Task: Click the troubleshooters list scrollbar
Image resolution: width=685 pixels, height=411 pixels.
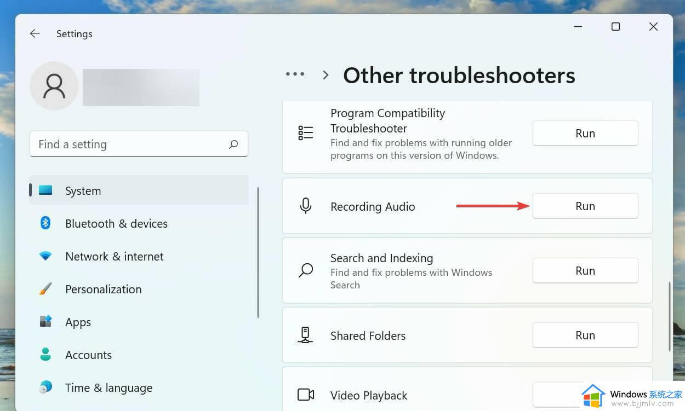Action: tap(670, 316)
